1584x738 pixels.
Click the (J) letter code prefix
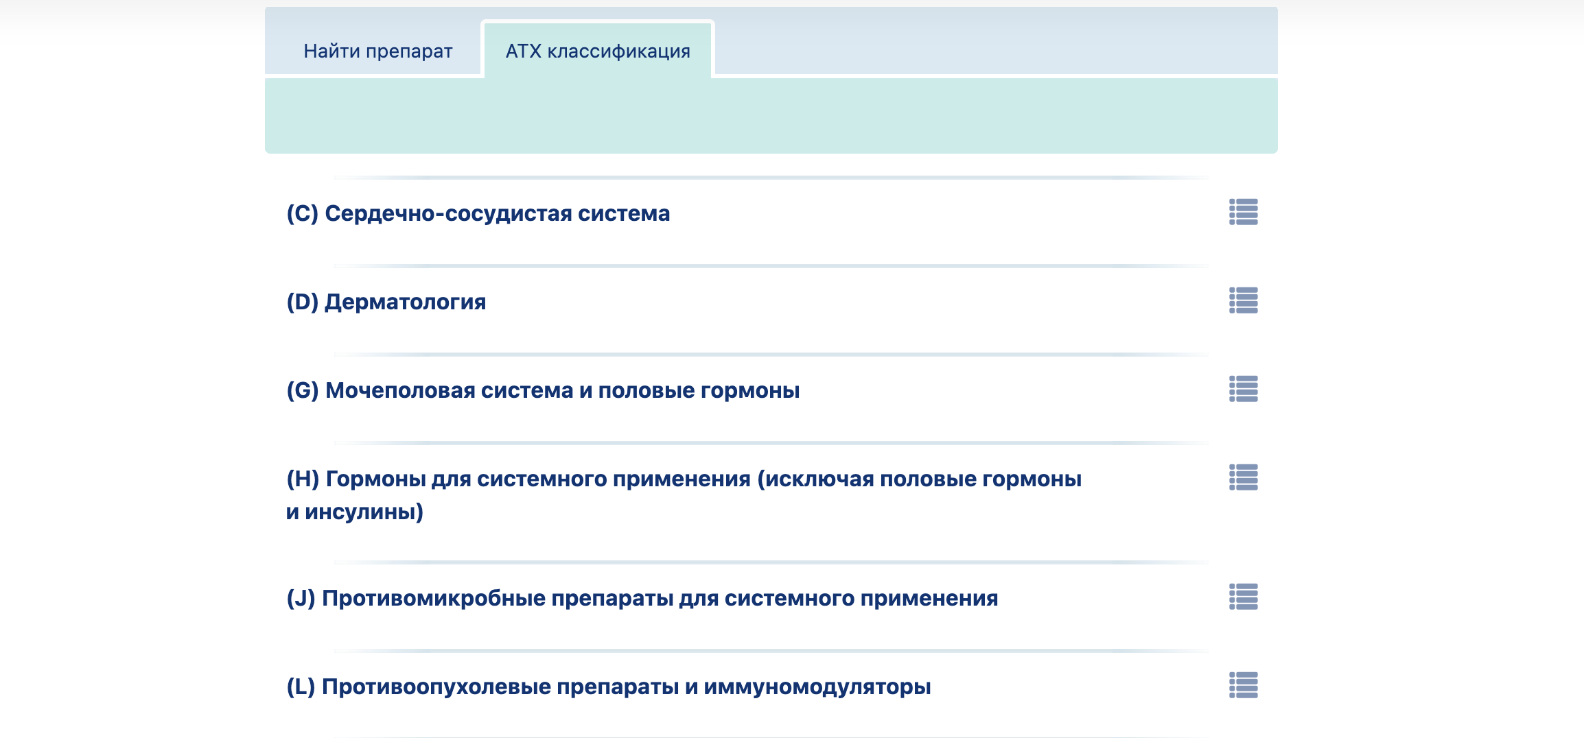(x=301, y=598)
